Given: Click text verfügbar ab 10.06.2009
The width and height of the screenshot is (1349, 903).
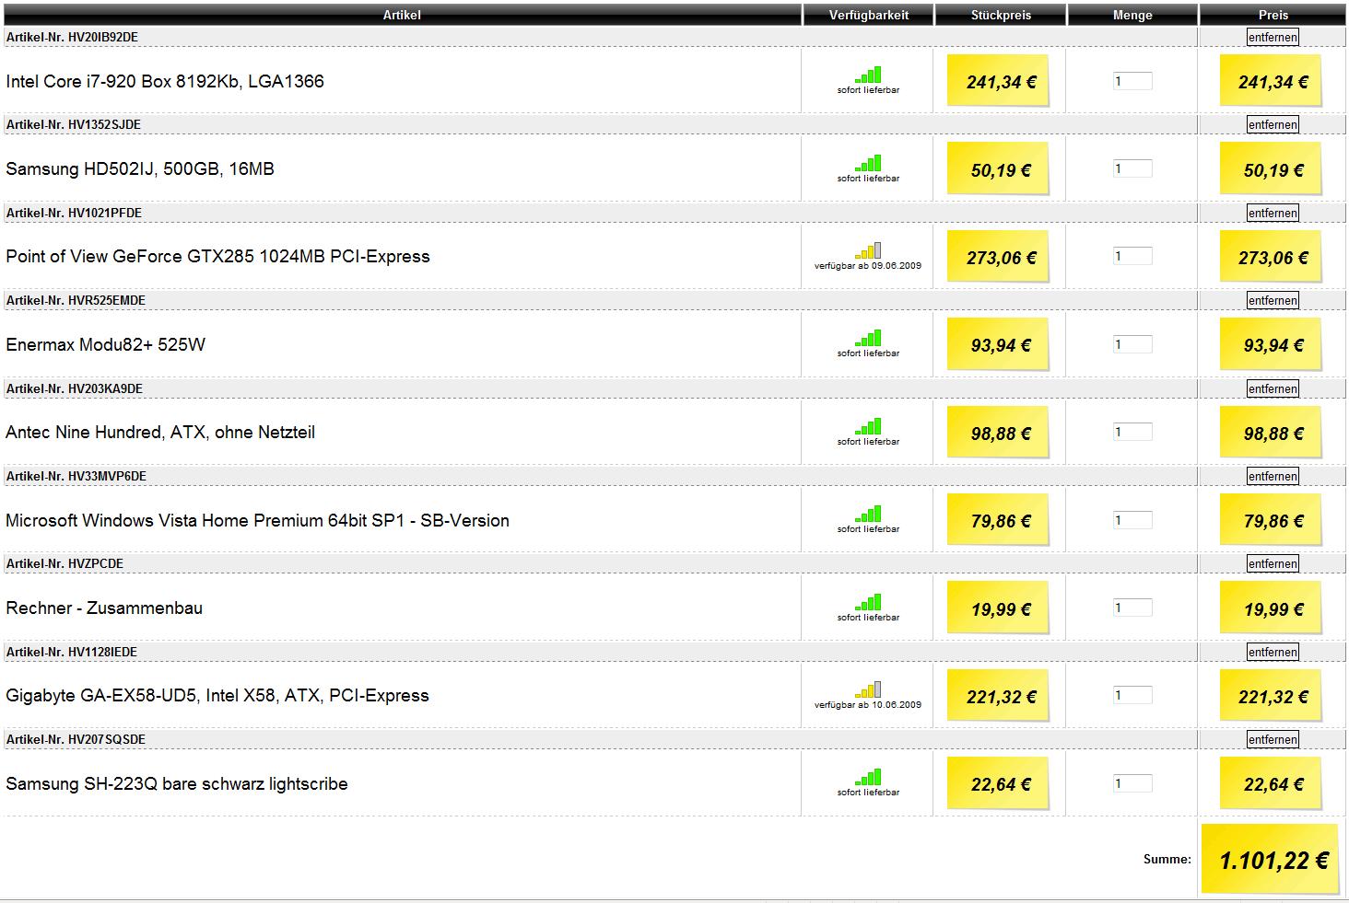Looking at the screenshot, I should [x=868, y=705].
